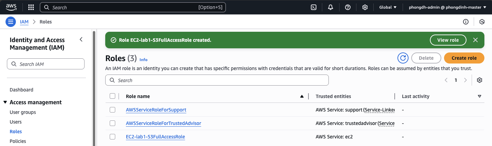Viewport: 492px width, 146px height.
Task: Open the phongdh-admin account dropdown
Action: click(x=447, y=7)
